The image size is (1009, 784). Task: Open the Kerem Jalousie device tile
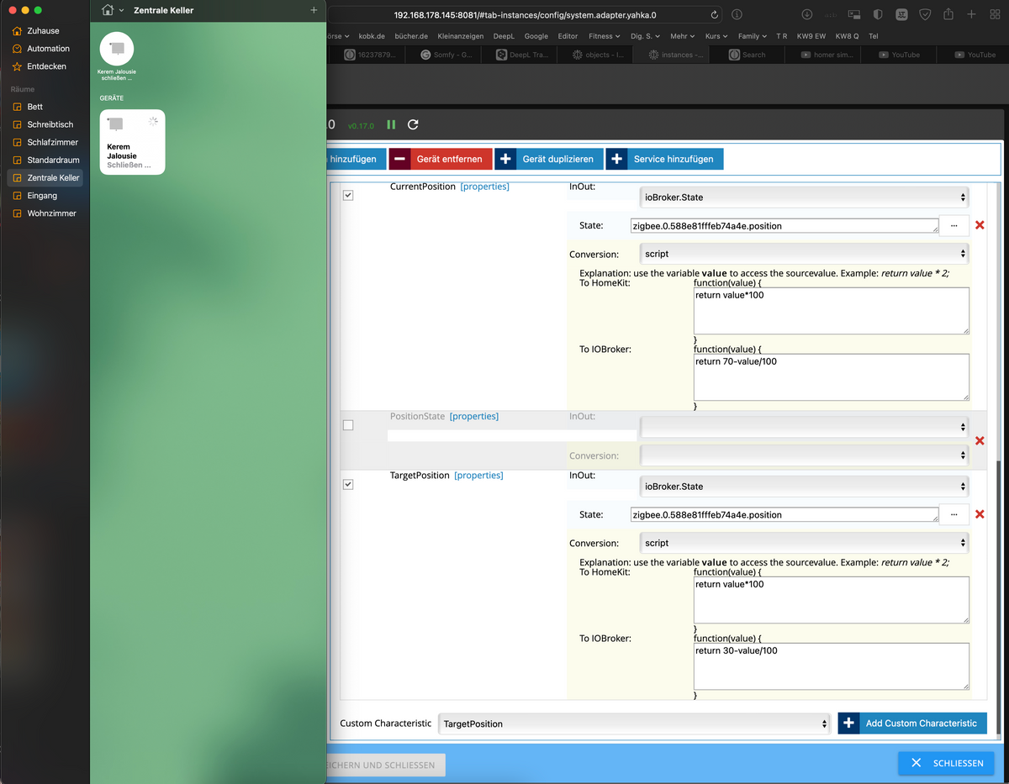[x=132, y=142]
